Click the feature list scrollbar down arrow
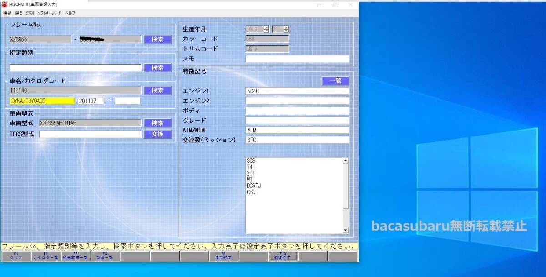546x277 pixels. click(x=346, y=231)
